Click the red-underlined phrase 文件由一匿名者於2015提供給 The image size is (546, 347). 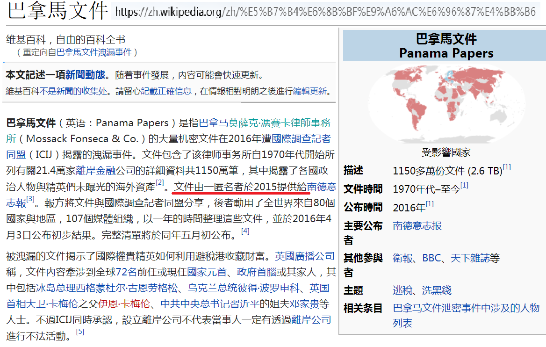[241, 187]
